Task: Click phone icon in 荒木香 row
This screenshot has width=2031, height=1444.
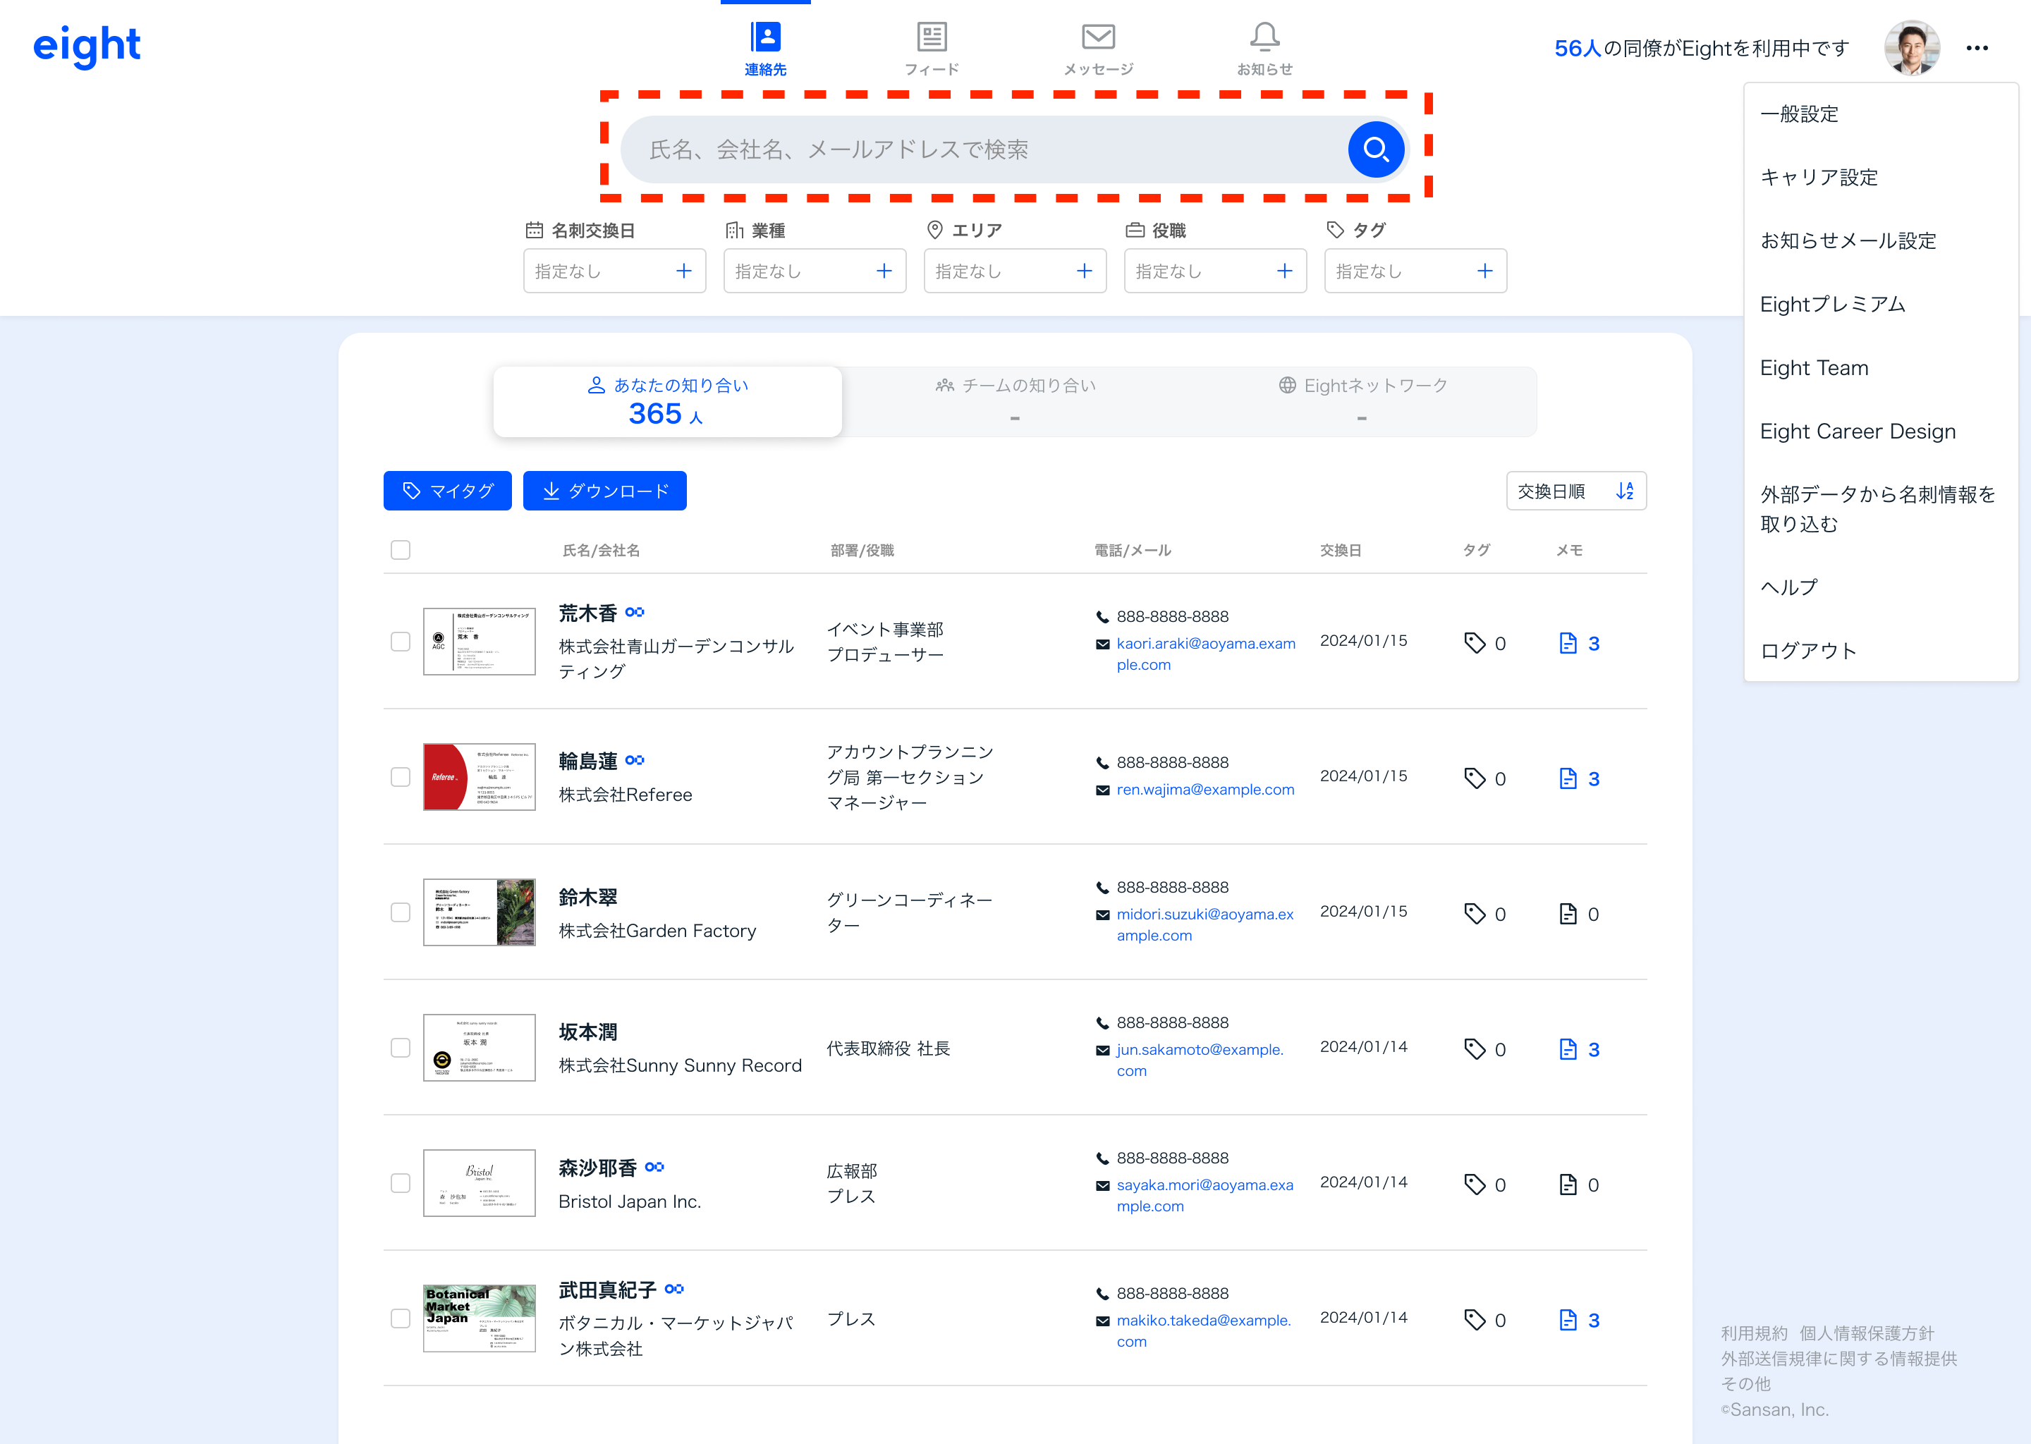Action: 1103,616
